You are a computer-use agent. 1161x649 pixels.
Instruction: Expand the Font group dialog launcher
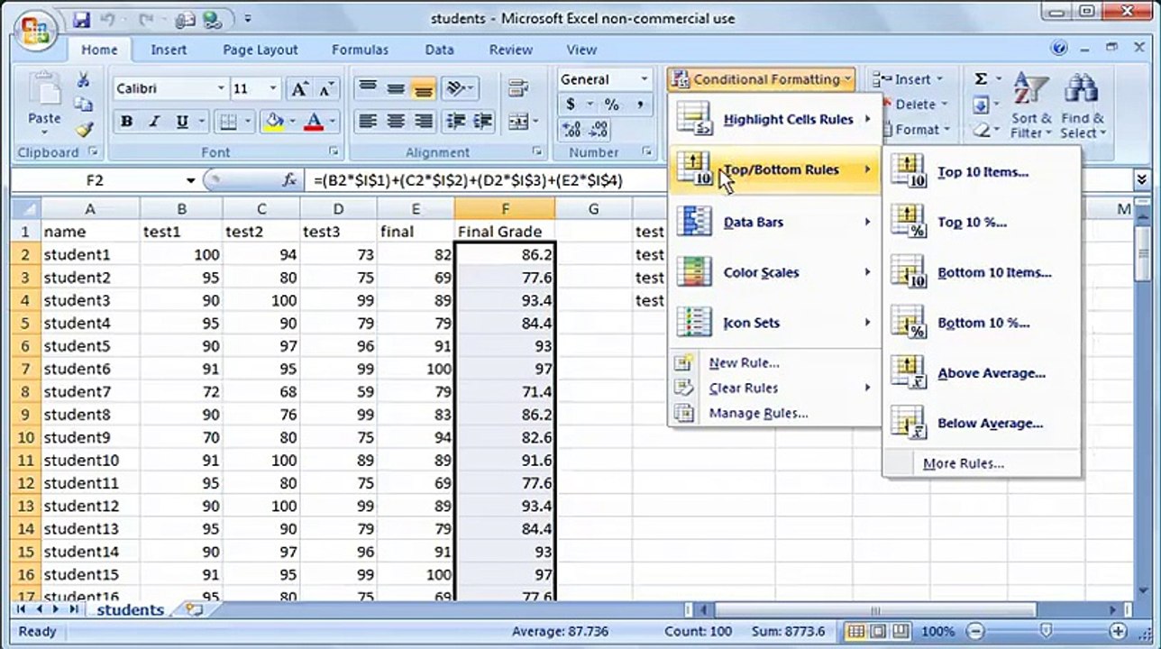pos(334,152)
